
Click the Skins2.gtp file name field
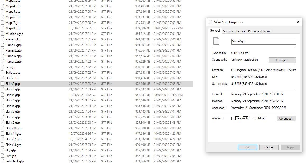tap(264, 41)
